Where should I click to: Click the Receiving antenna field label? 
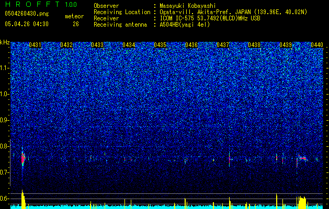pyautogui.click(x=120, y=25)
